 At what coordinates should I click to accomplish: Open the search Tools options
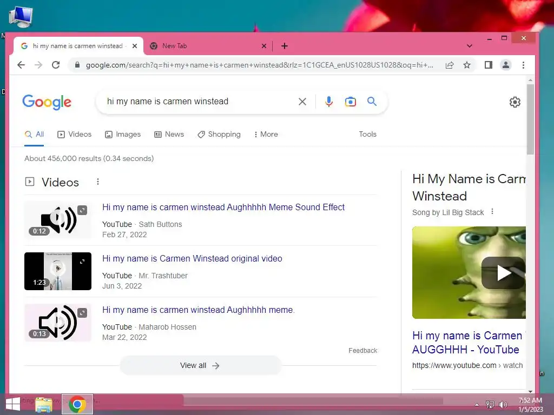coord(367,135)
